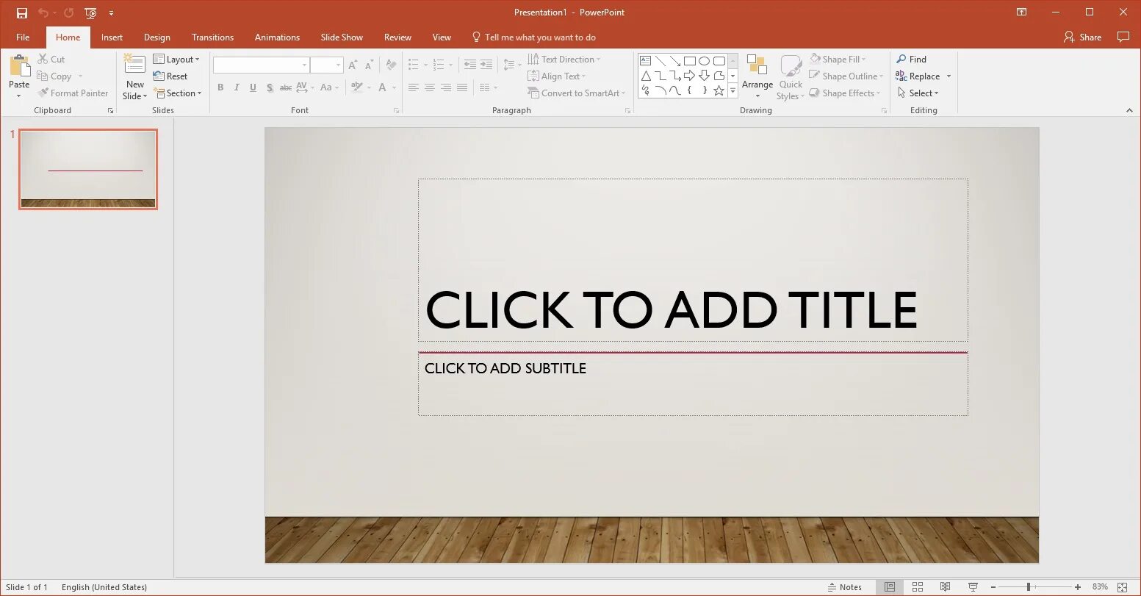Click the Line Spacing icon
Viewport: 1141px width, 596px height.
(x=508, y=65)
